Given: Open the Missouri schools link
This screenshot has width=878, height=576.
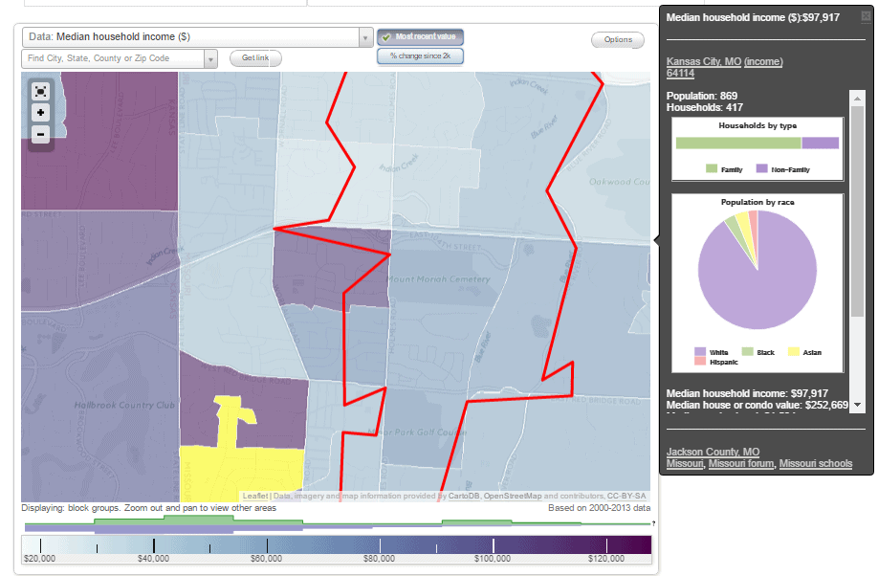Looking at the screenshot, I should (x=815, y=464).
